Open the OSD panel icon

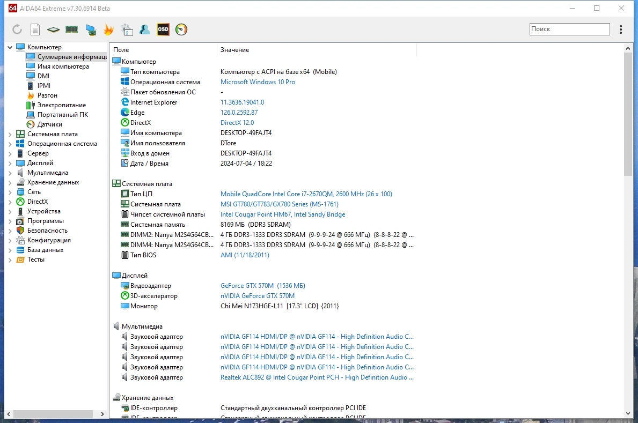click(163, 29)
